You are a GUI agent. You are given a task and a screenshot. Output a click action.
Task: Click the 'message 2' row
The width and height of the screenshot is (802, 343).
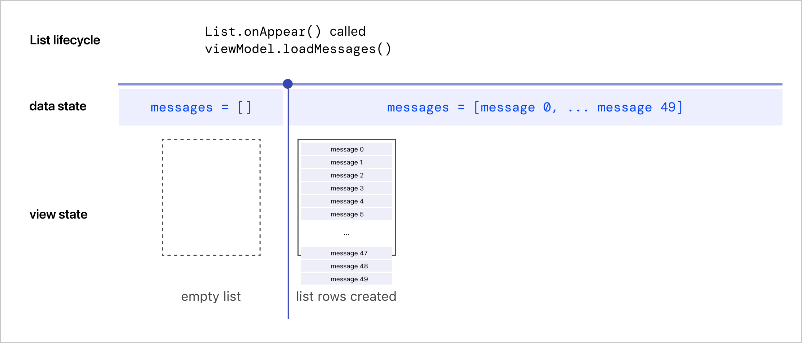[347, 175]
